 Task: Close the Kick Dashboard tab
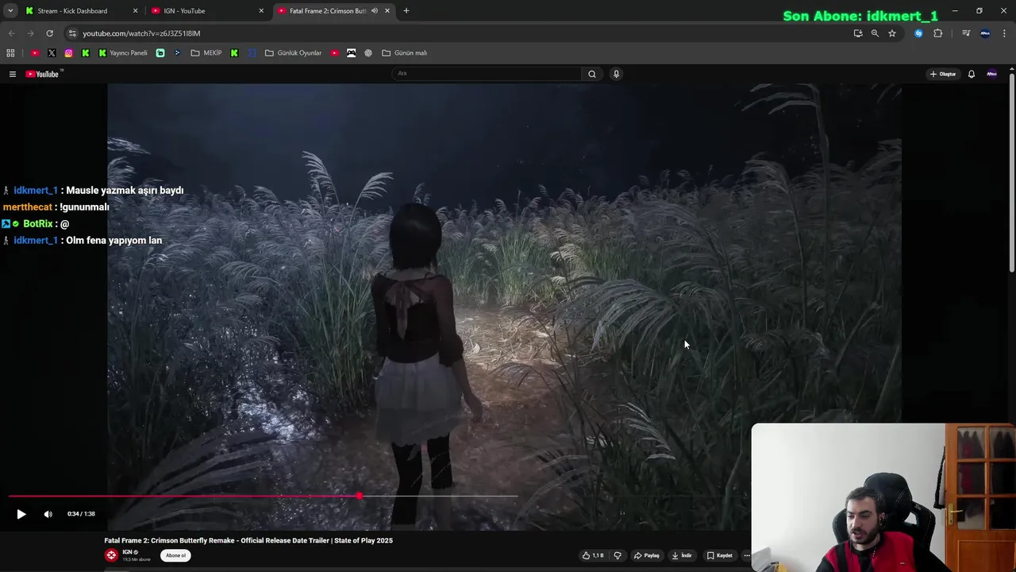click(135, 11)
